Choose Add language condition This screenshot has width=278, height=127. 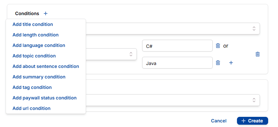pyautogui.click(x=39, y=45)
